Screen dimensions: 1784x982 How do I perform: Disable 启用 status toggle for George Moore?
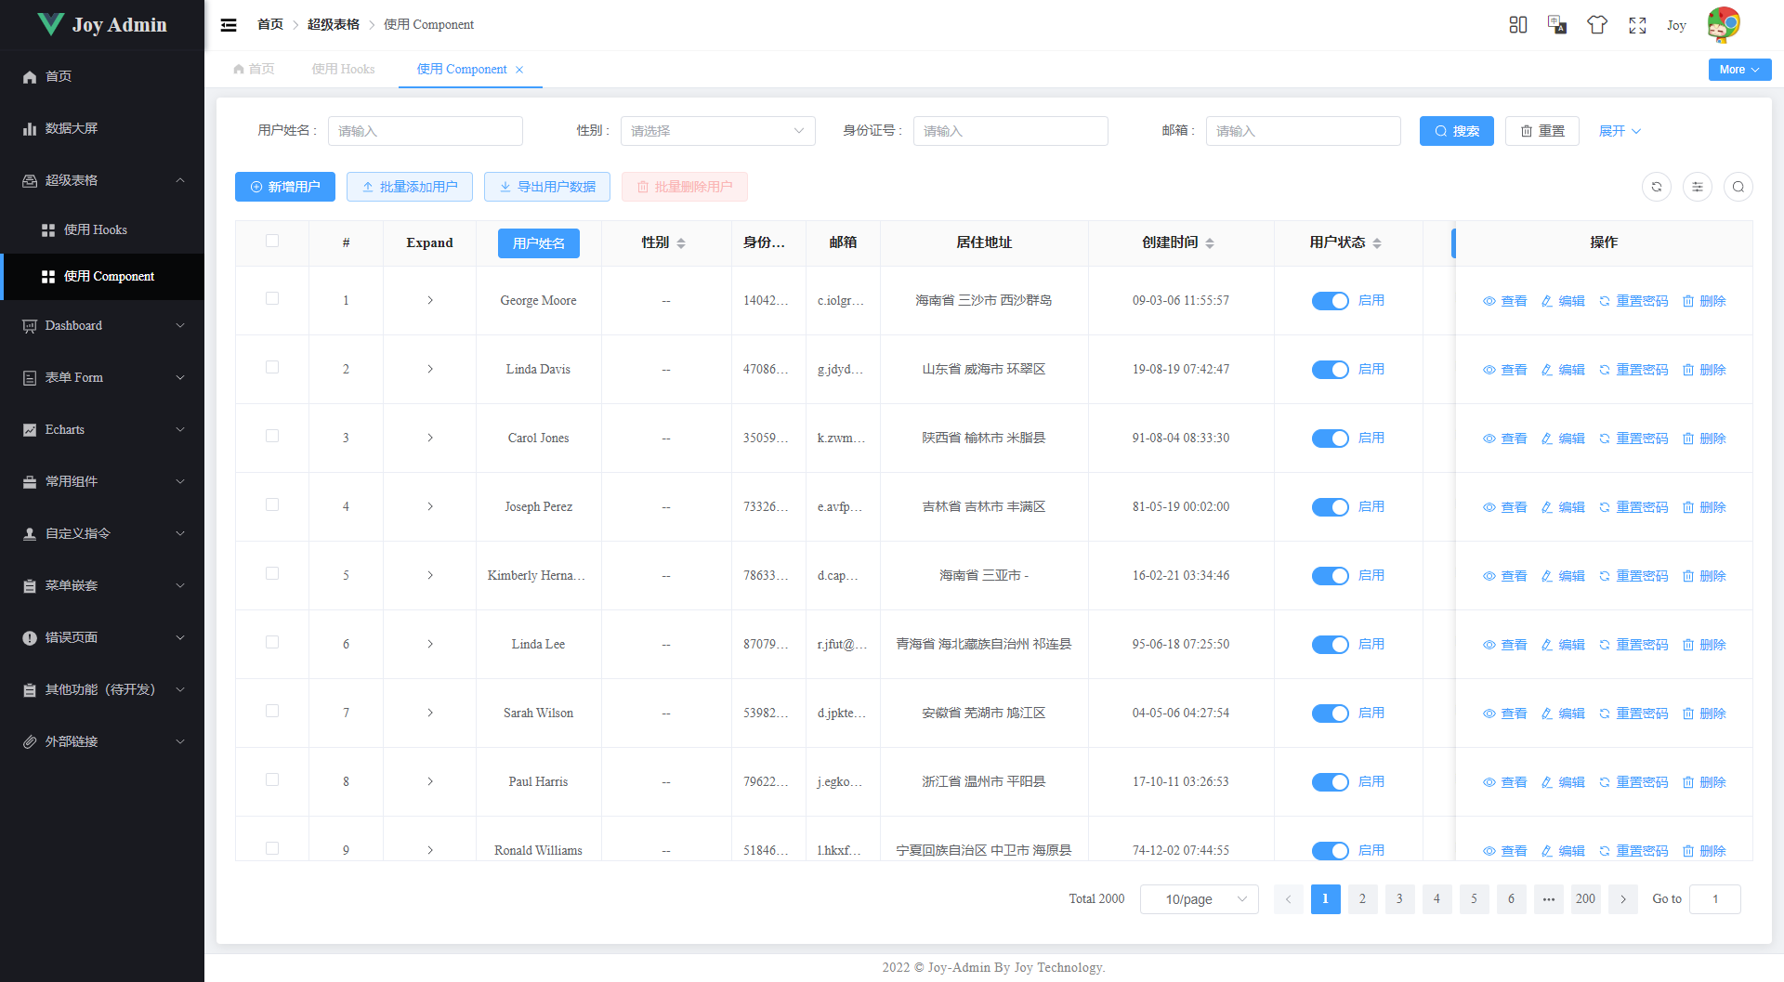(1330, 300)
